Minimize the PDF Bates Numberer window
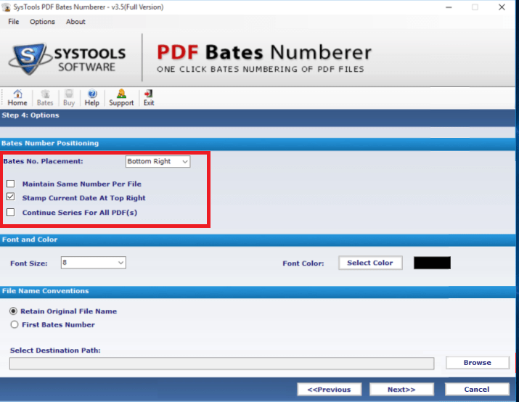This screenshot has width=519, height=402. click(449, 7)
